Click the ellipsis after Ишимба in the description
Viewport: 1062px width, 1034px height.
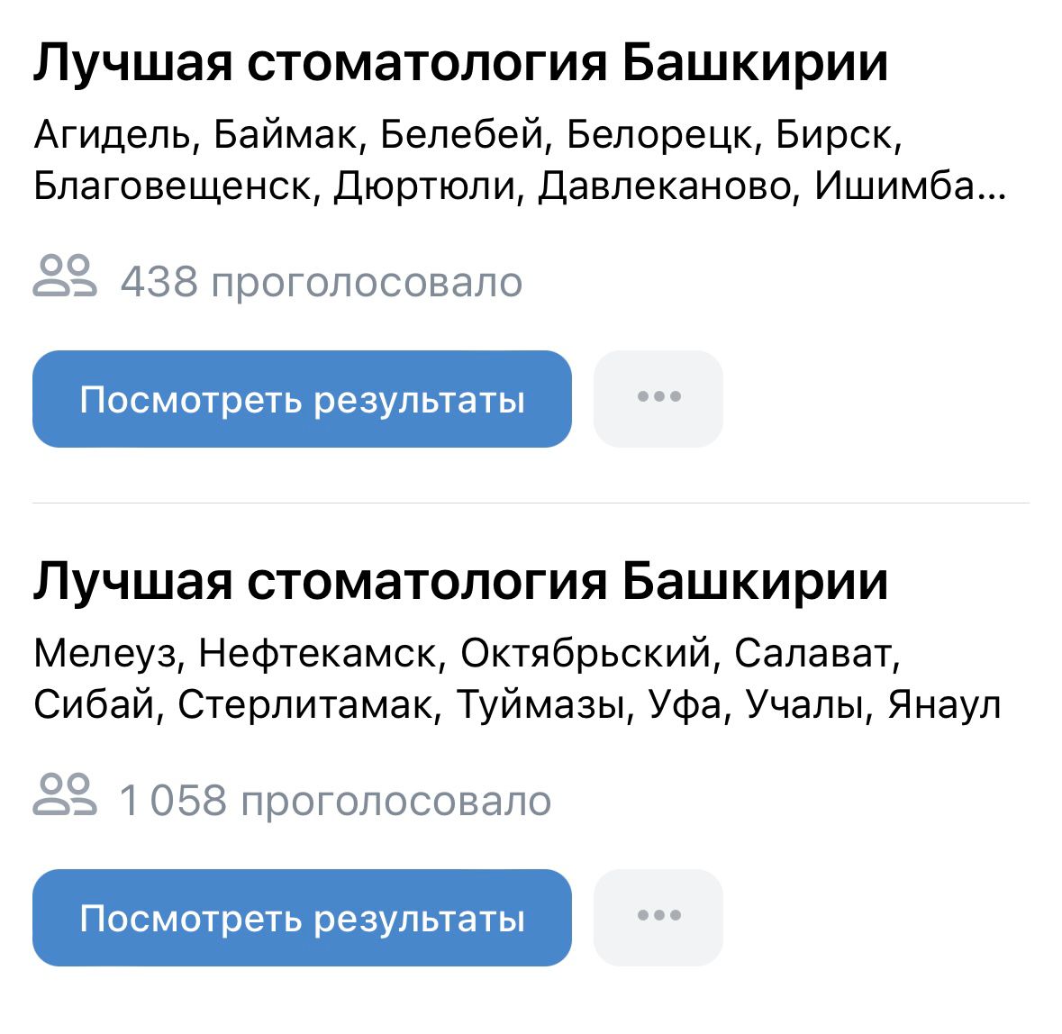[993, 197]
